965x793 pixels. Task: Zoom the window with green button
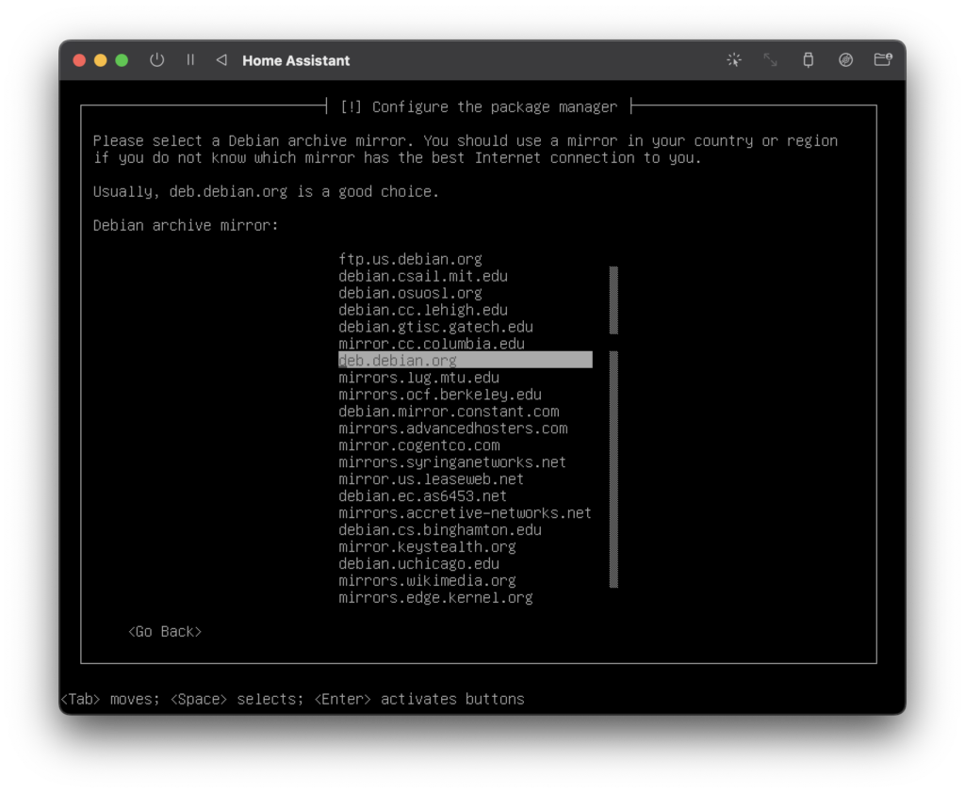122,60
